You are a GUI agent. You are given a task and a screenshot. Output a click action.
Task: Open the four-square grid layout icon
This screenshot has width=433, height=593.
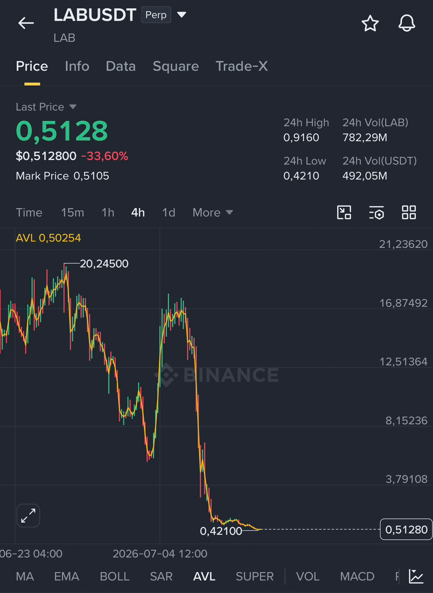pyautogui.click(x=409, y=212)
